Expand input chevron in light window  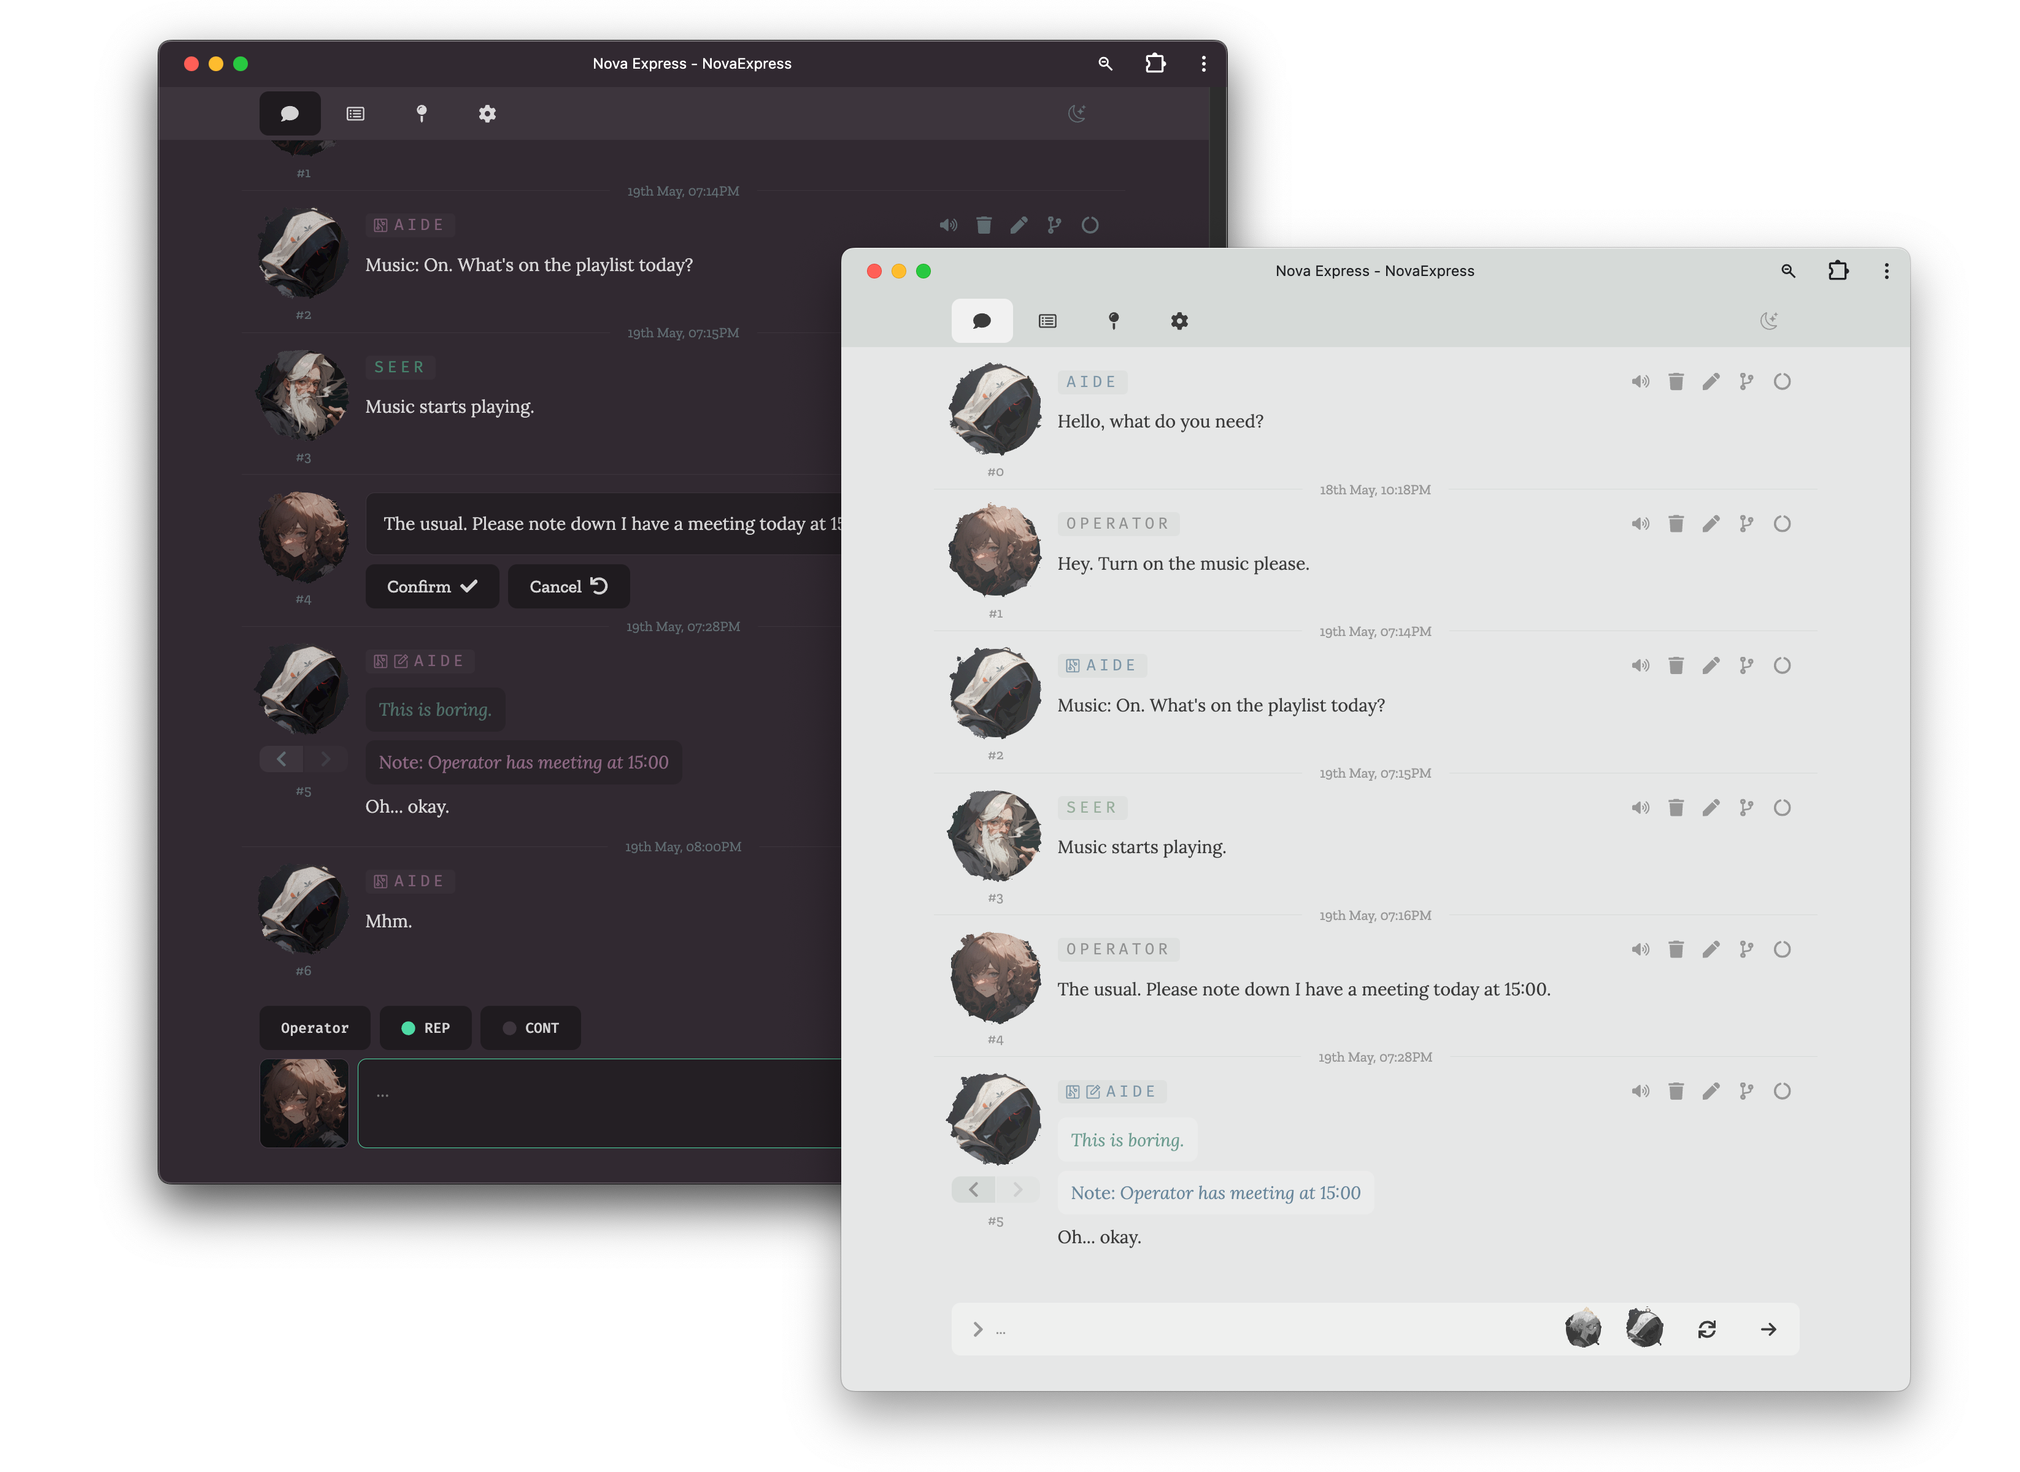click(x=977, y=1328)
